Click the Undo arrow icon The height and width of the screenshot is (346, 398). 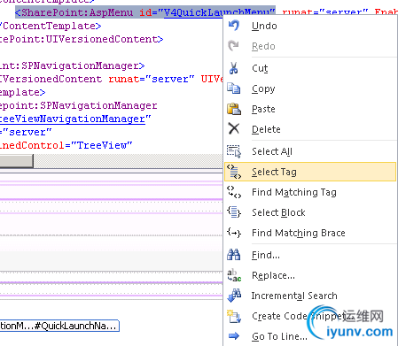tap(234, 26)
